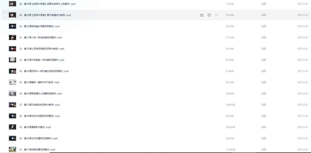Click the thumbnail of the 第35课 PPT video
311x153 pixels.
click(12, 82)
